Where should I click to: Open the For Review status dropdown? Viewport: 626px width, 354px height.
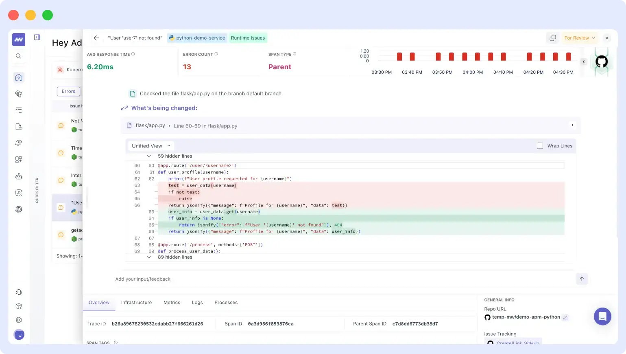coord(579,38)
